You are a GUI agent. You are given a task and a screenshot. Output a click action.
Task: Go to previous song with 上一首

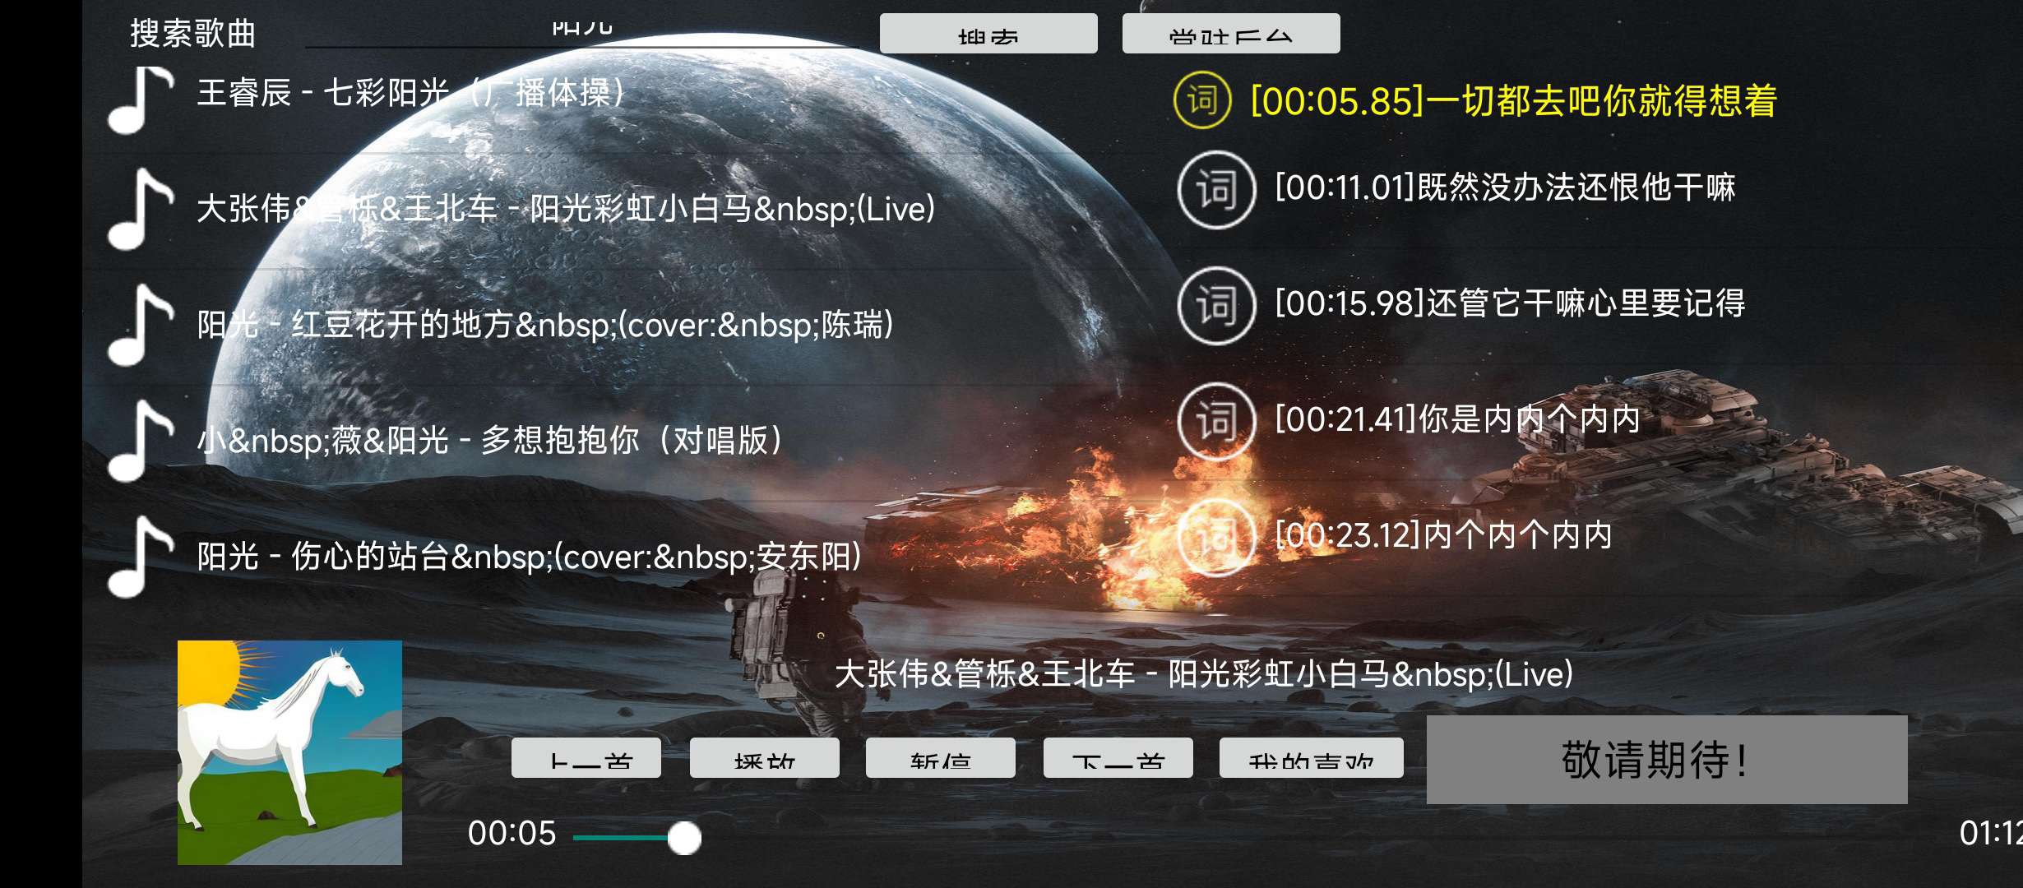point(586,757)
